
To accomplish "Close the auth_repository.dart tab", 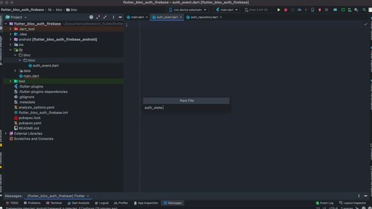I will [221, 17].
